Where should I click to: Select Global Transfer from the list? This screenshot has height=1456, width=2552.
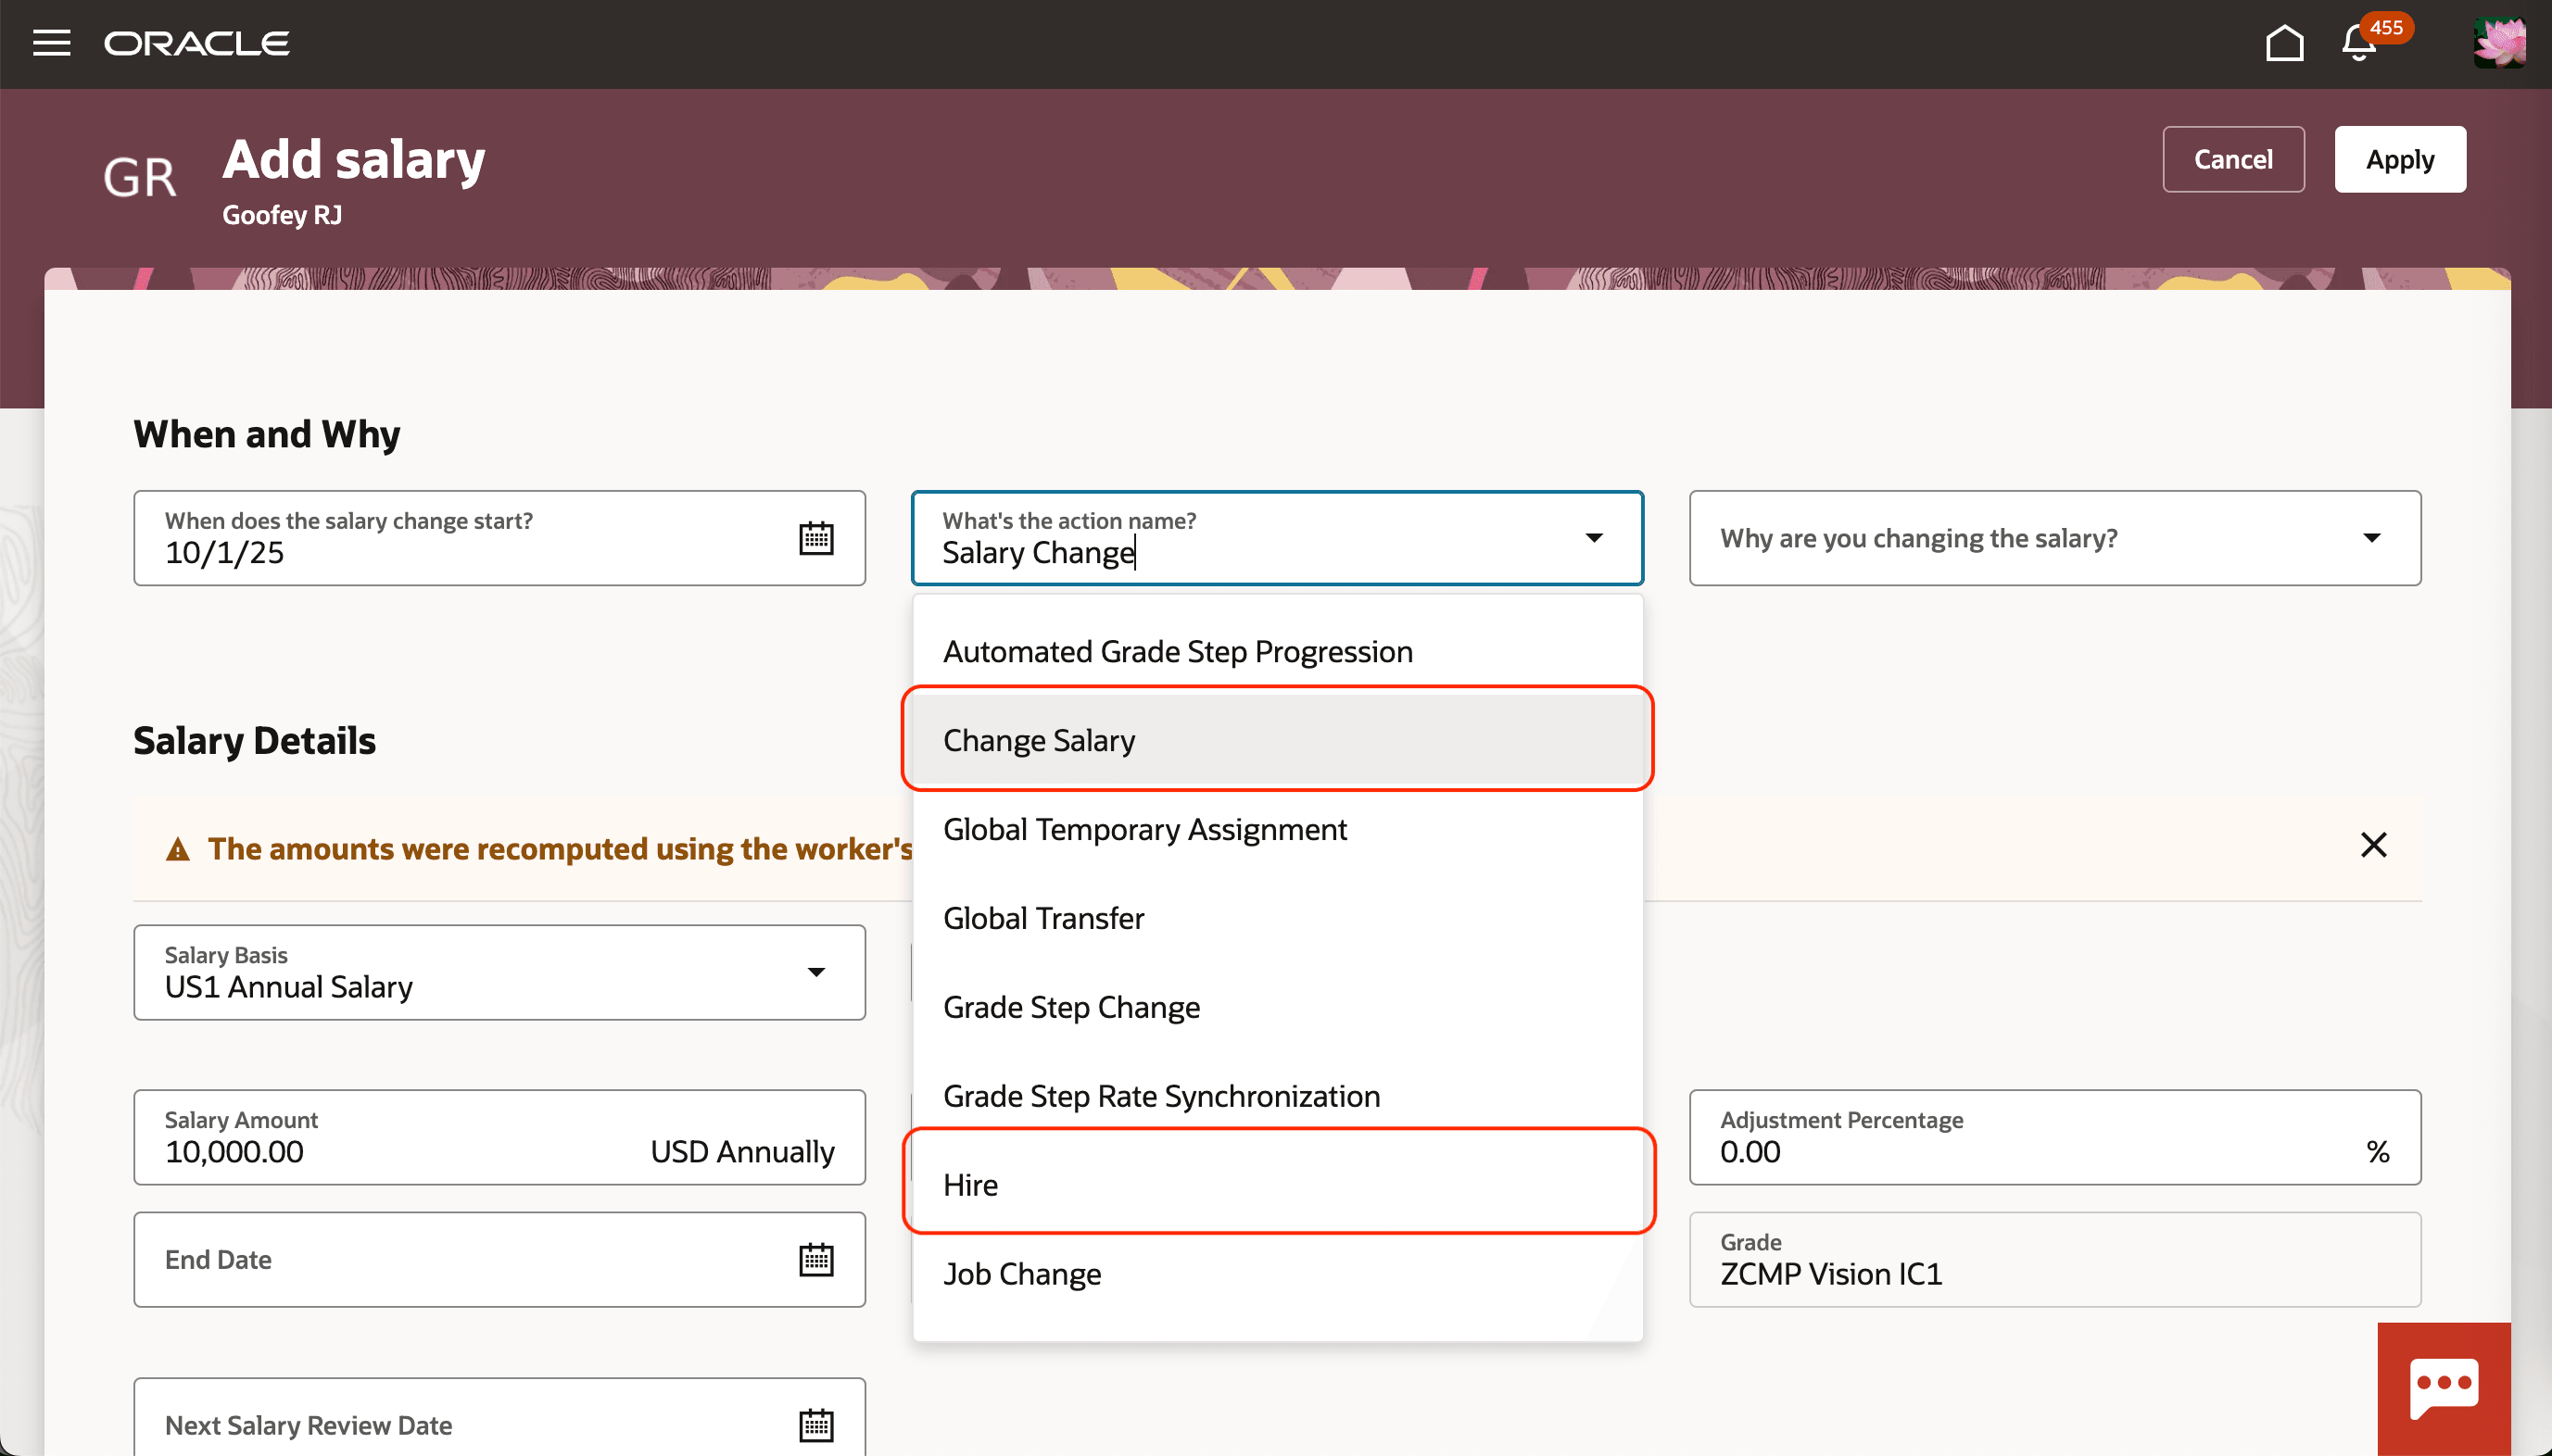[1043, 917]
